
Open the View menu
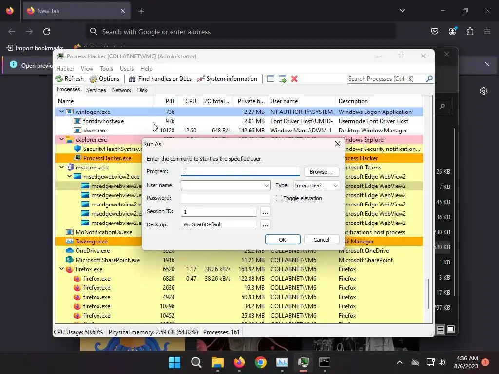[x=87, y=69]
